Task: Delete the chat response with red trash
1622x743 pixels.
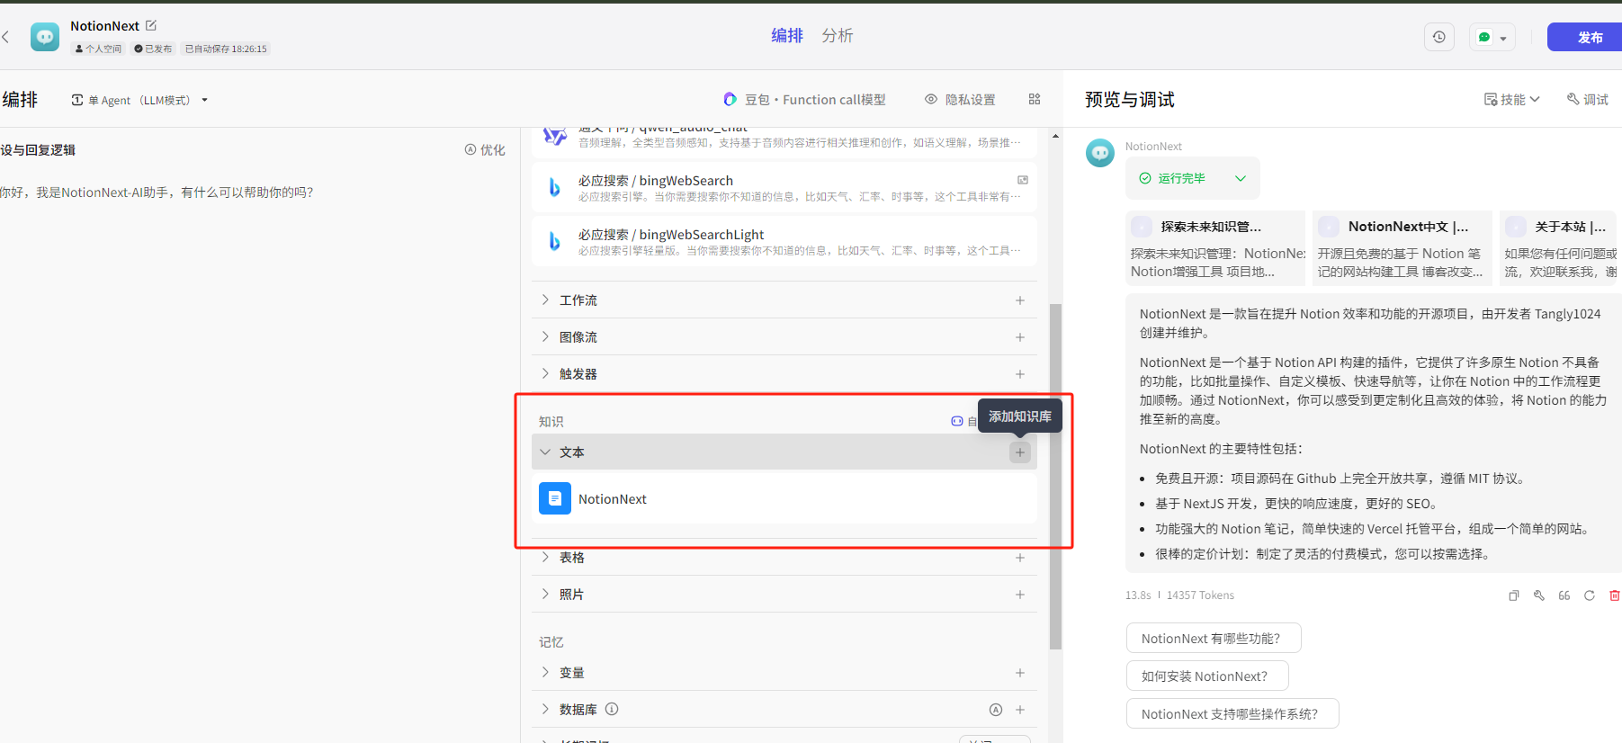Action: click(x=1615, y=595)
